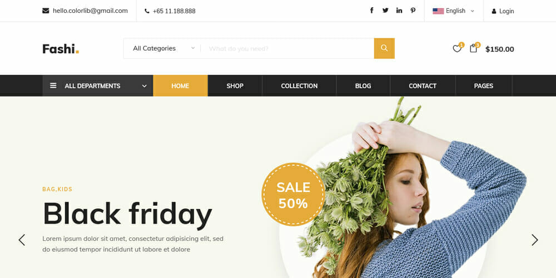Select the Shop menu item
The width and height of the screenshot is (556, 278).
point(235,86)
